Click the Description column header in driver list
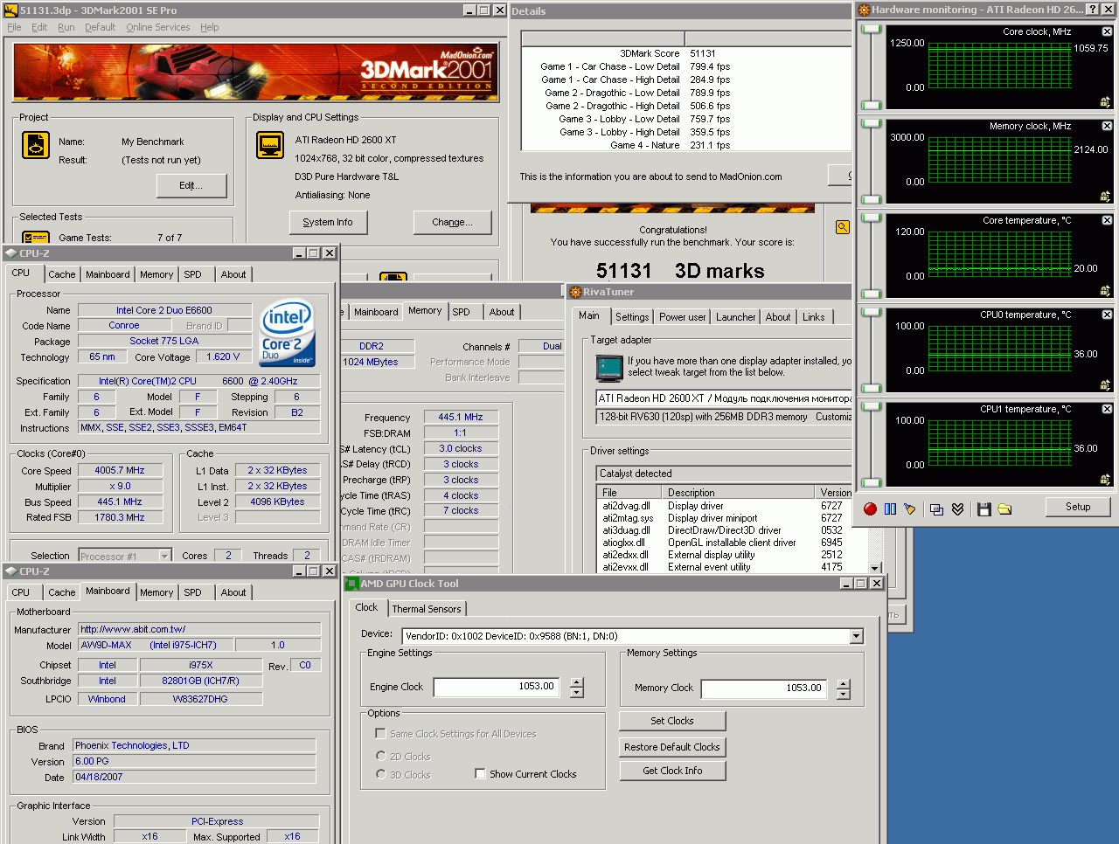 (738, 492)
